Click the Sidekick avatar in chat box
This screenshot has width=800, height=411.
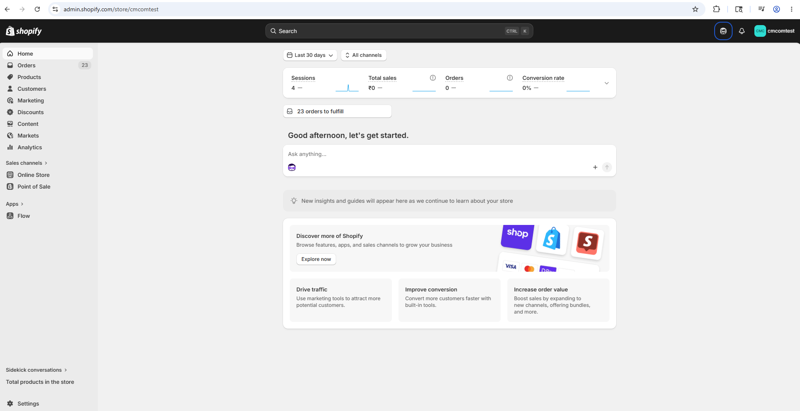coord(292,167)
